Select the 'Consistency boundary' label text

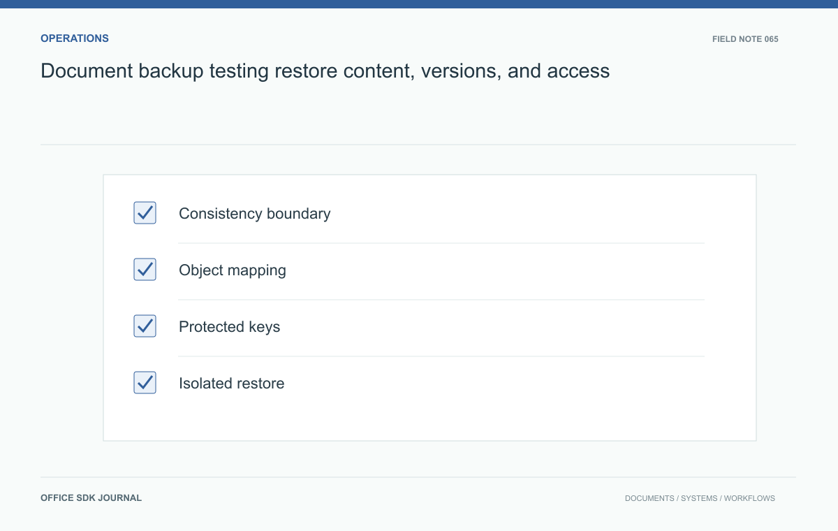(x=255, y=214)
